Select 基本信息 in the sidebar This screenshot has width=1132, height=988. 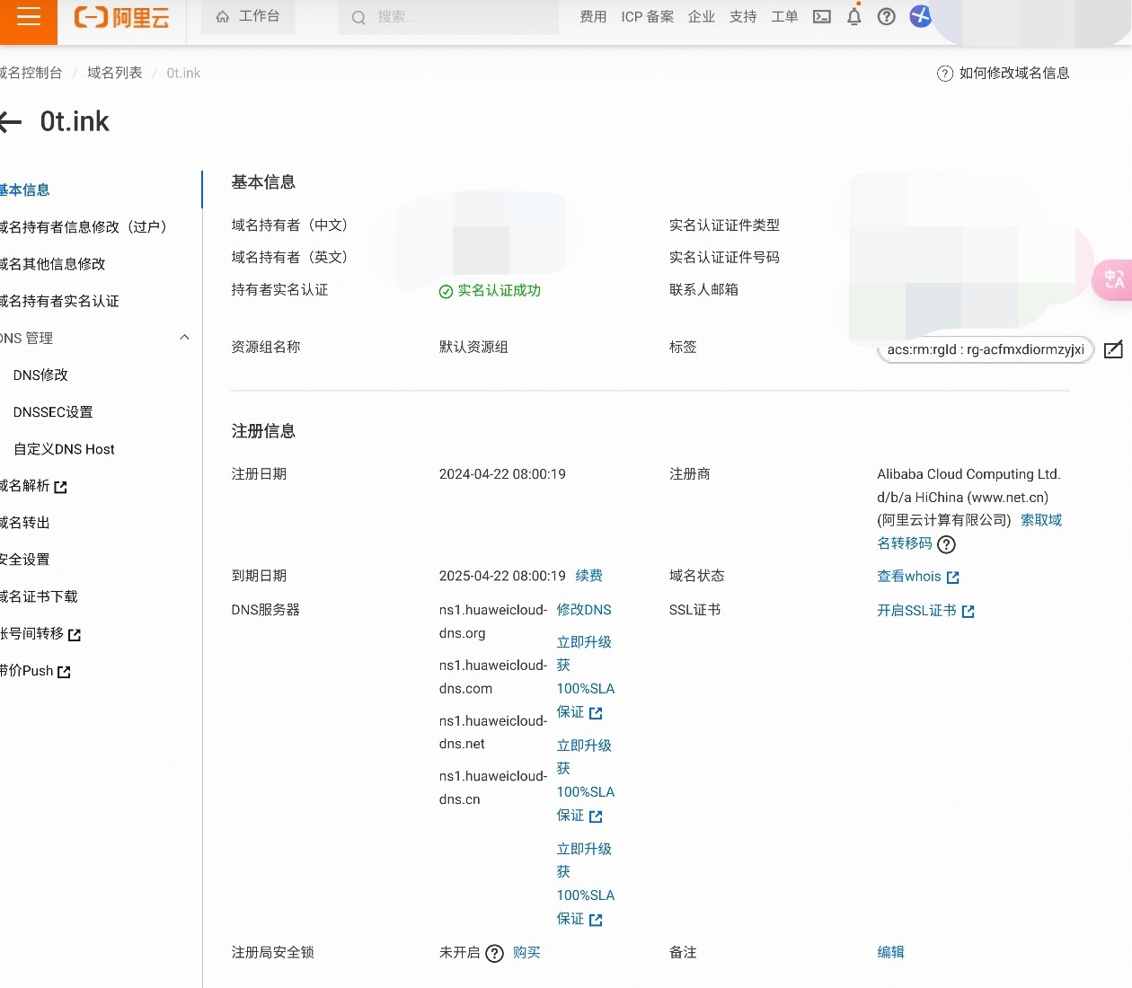[x=25, y=190]
